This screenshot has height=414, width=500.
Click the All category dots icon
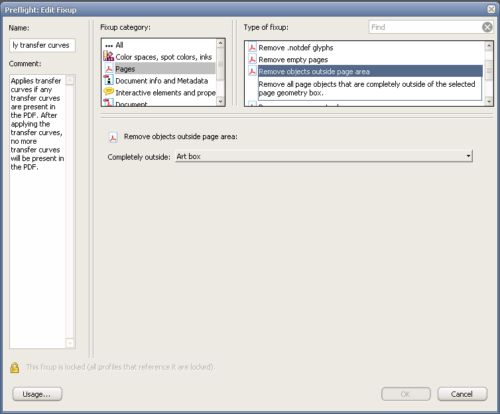point(109,46)
